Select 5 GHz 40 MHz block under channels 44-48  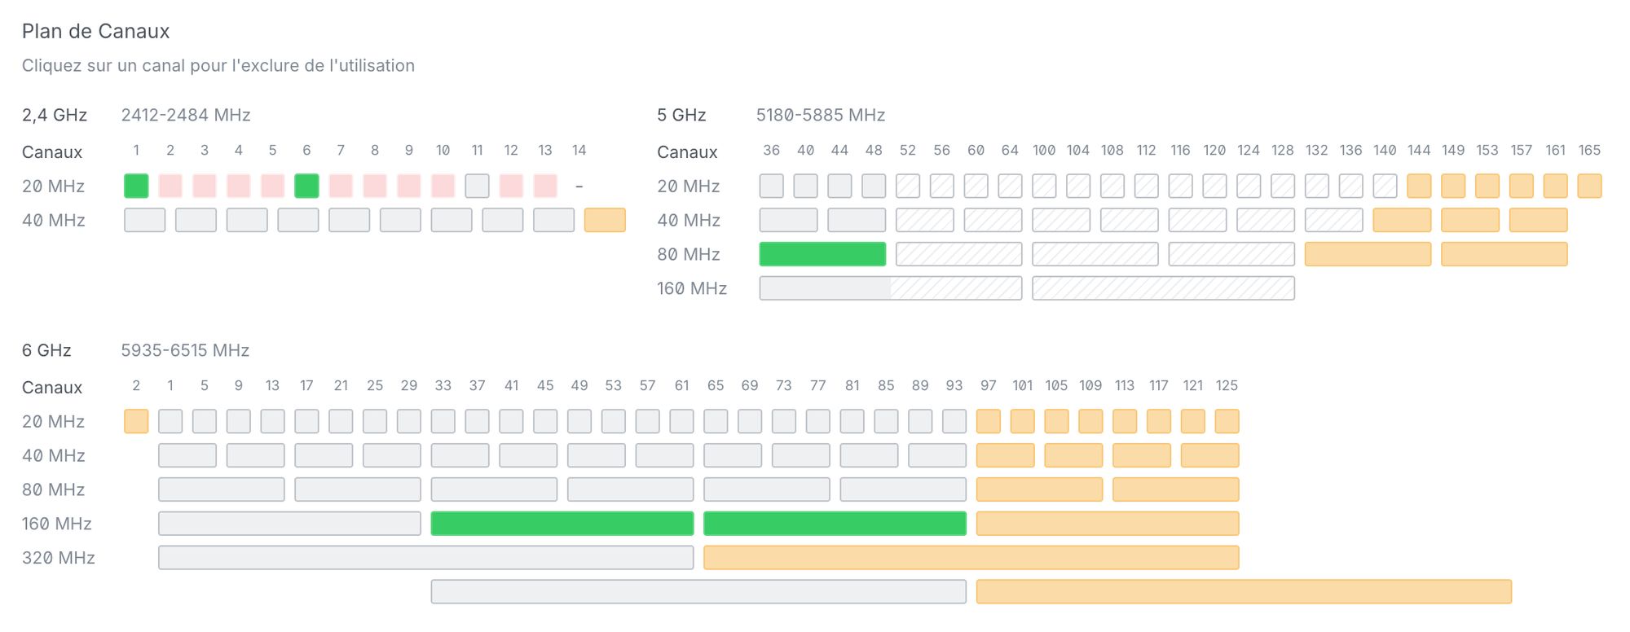[x=857, y=220]
